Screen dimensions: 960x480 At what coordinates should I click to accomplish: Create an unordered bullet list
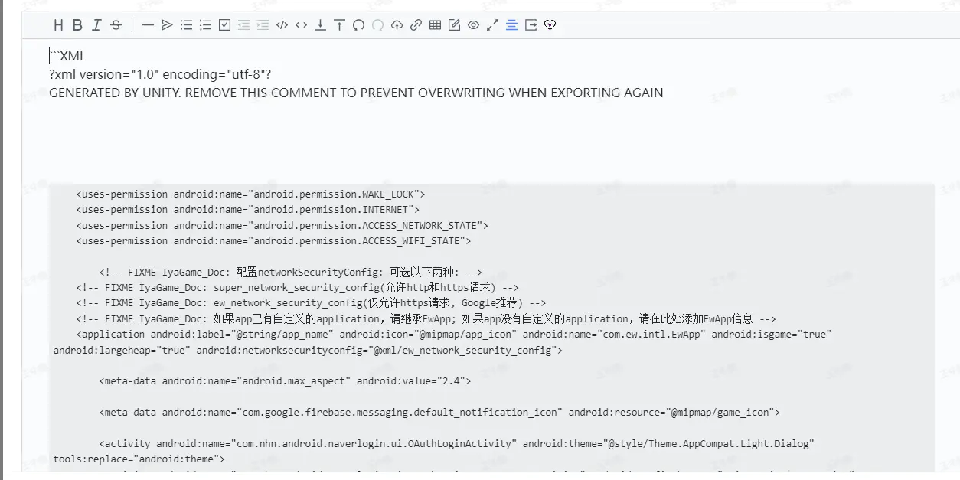tap(186, 25)
